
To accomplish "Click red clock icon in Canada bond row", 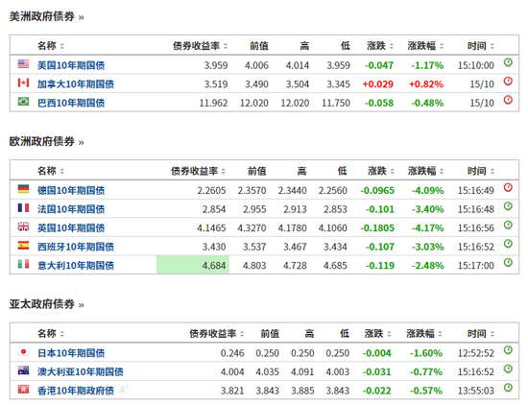I will coord(508,82).
